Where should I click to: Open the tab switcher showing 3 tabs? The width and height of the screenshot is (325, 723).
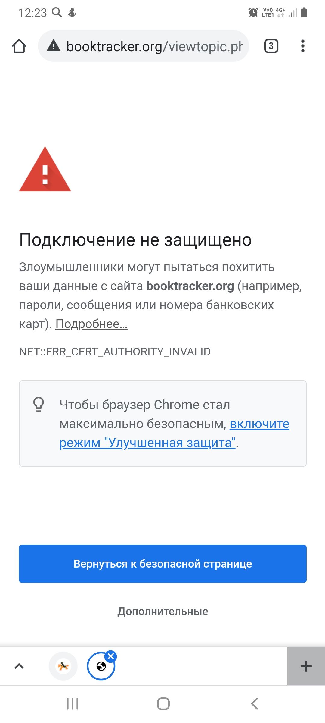pos(271,46)
